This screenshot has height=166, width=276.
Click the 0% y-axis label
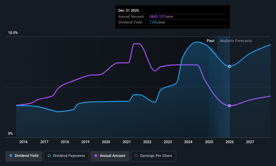point(10,134)
